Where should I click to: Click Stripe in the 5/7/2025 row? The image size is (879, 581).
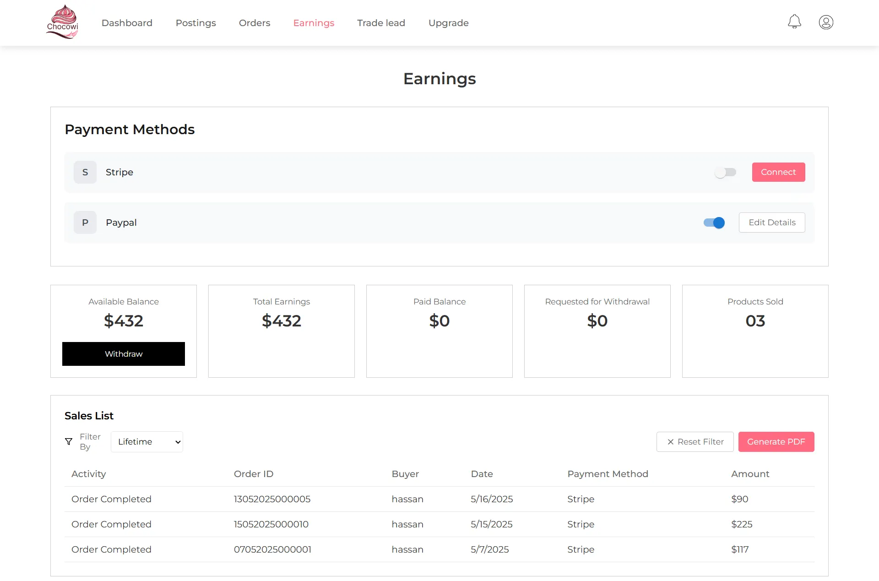click(x=581, y=549)
